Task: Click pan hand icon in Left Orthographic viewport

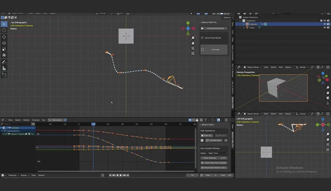Action: tap(327, 139)
